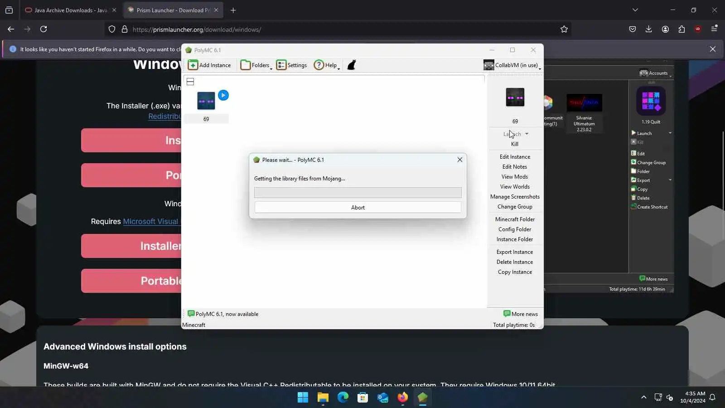This screenshot has width=725, height=408.
Task: Open File Explorer from the taskbar
Action: click(x=323, y=398)
